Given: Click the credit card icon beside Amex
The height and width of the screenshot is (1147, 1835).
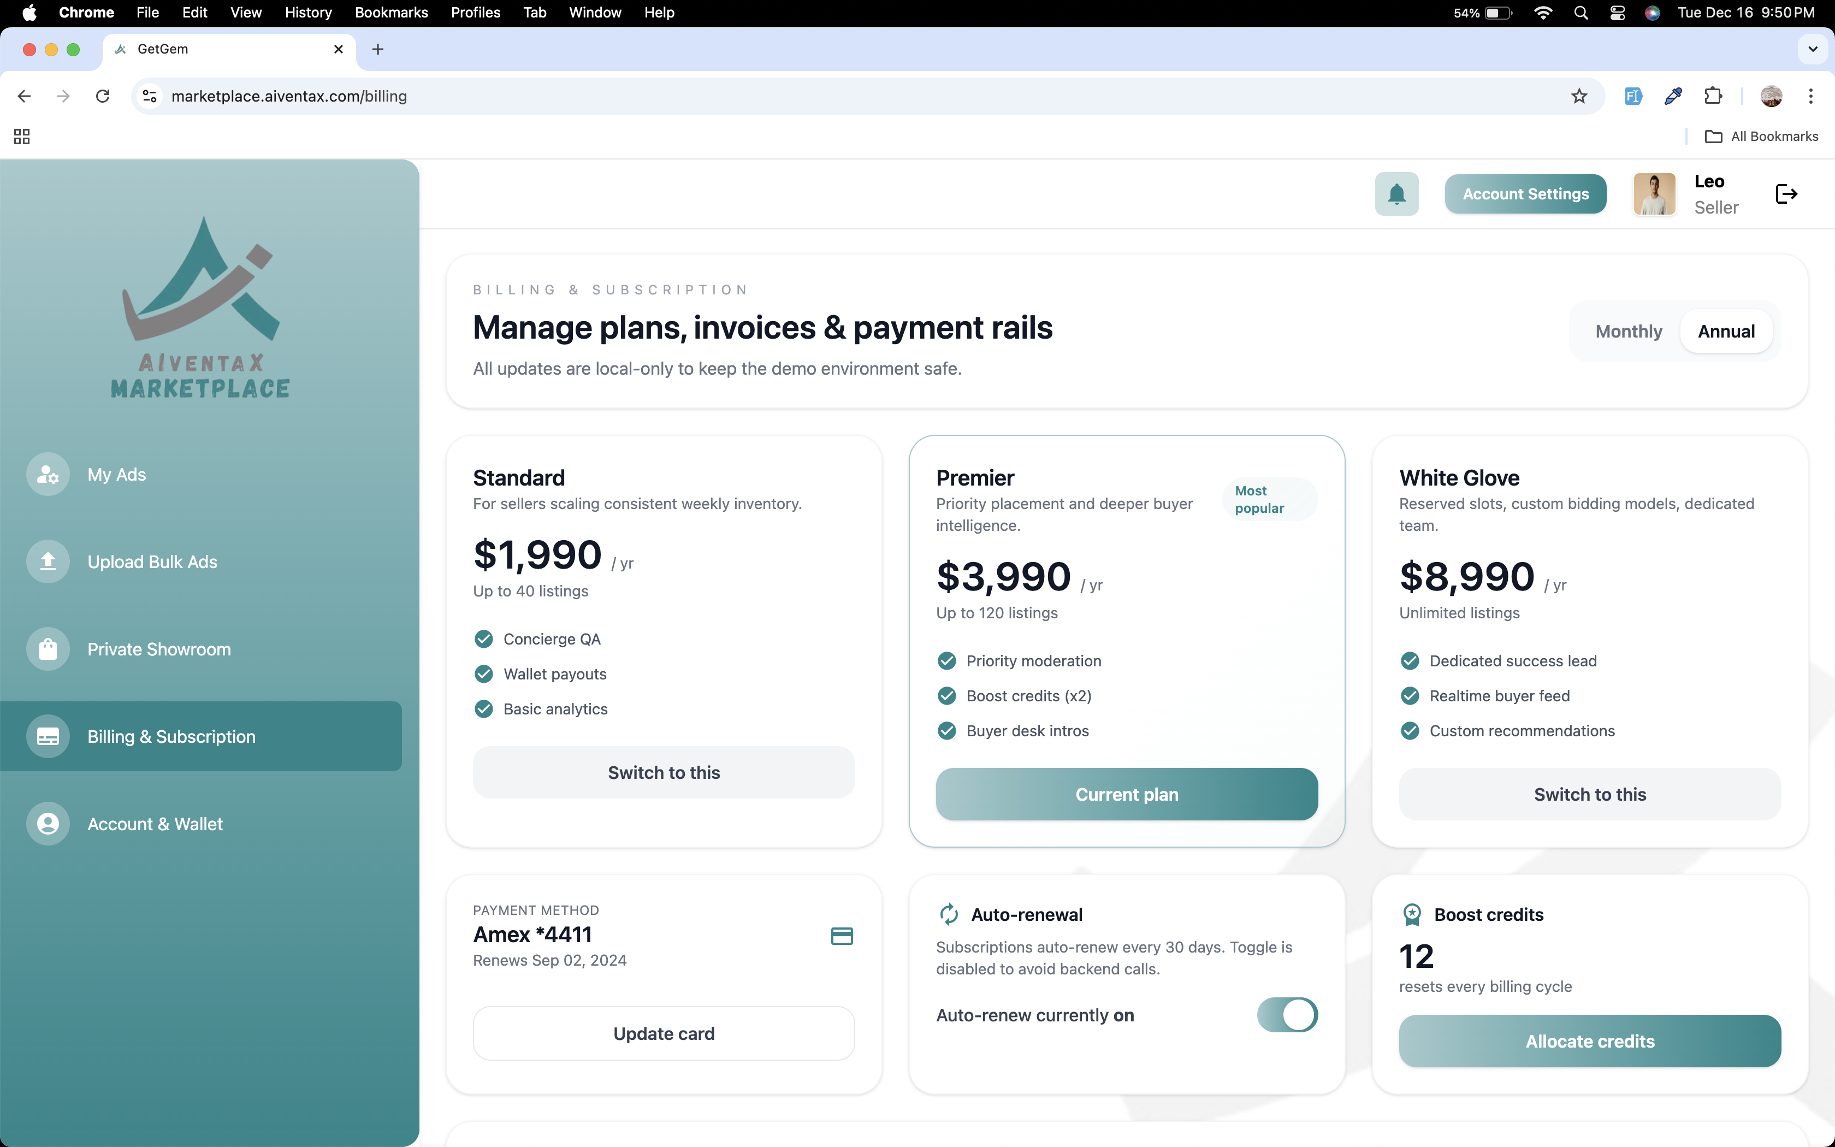Looking at the screenshot, I should 842,936.
